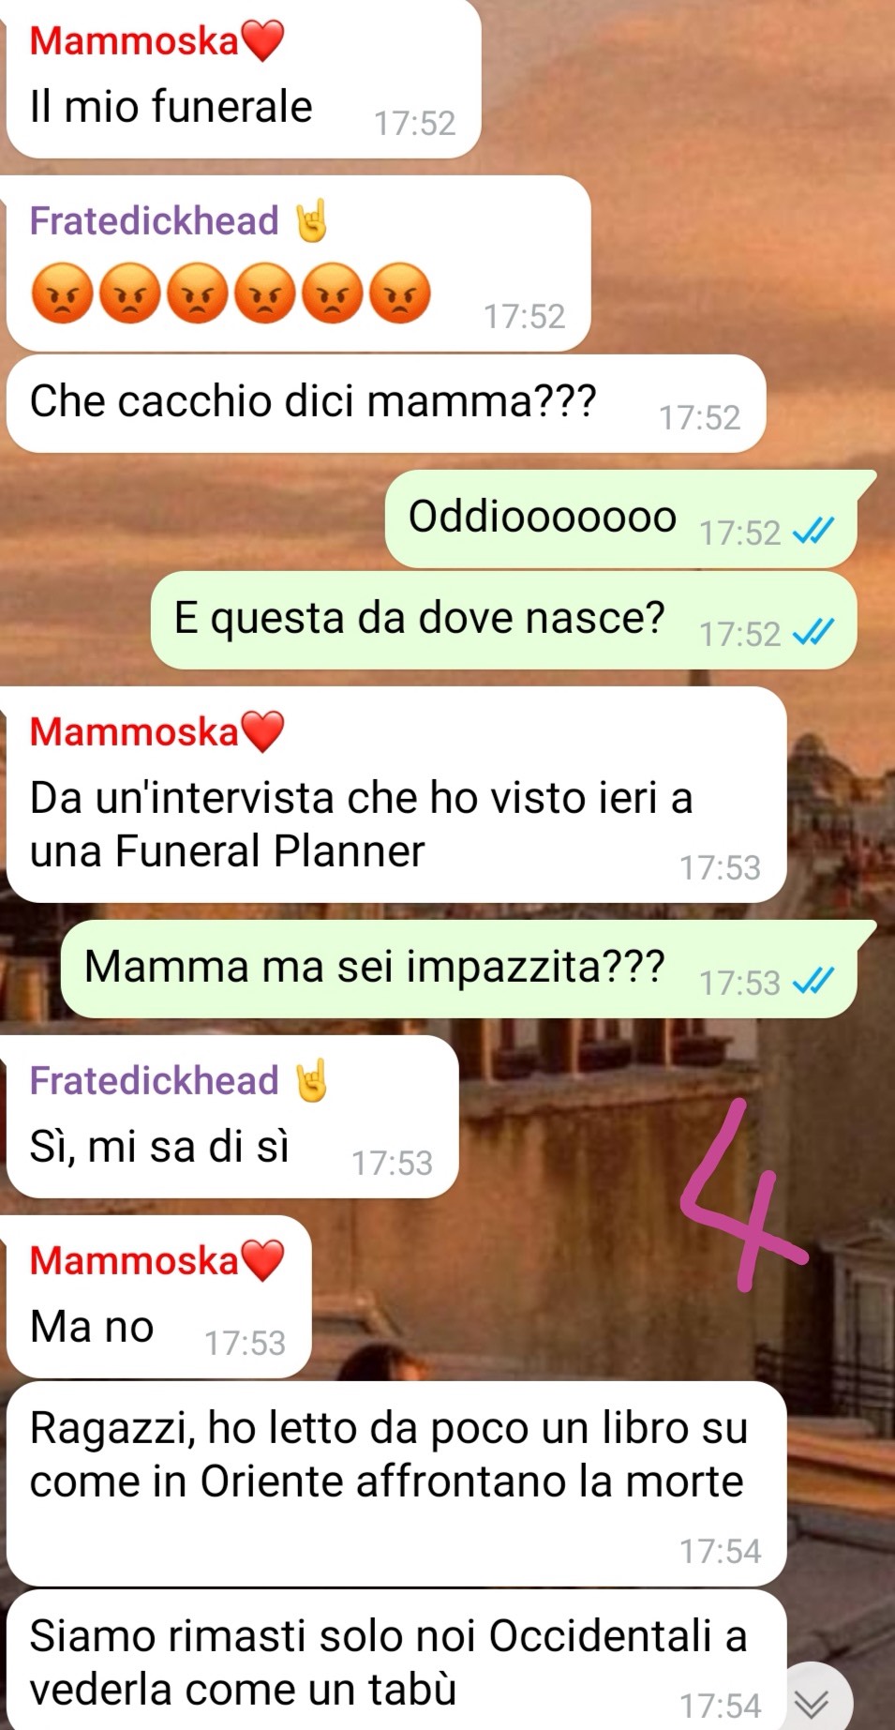Select the message about Oriente and death
Viewport: 895px width, 1730px height.
coord(396,1483)
